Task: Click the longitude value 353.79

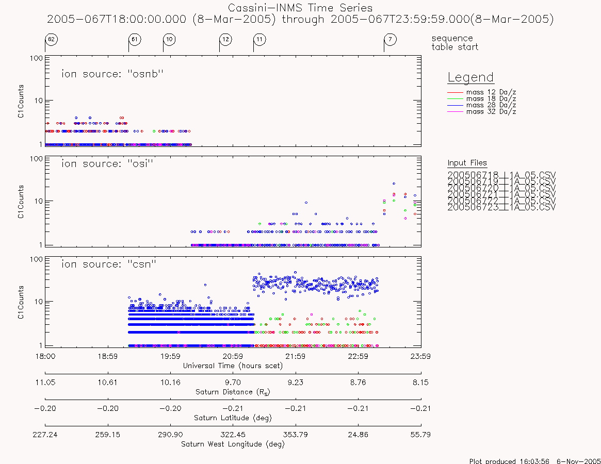Action: tap(296, 435)
